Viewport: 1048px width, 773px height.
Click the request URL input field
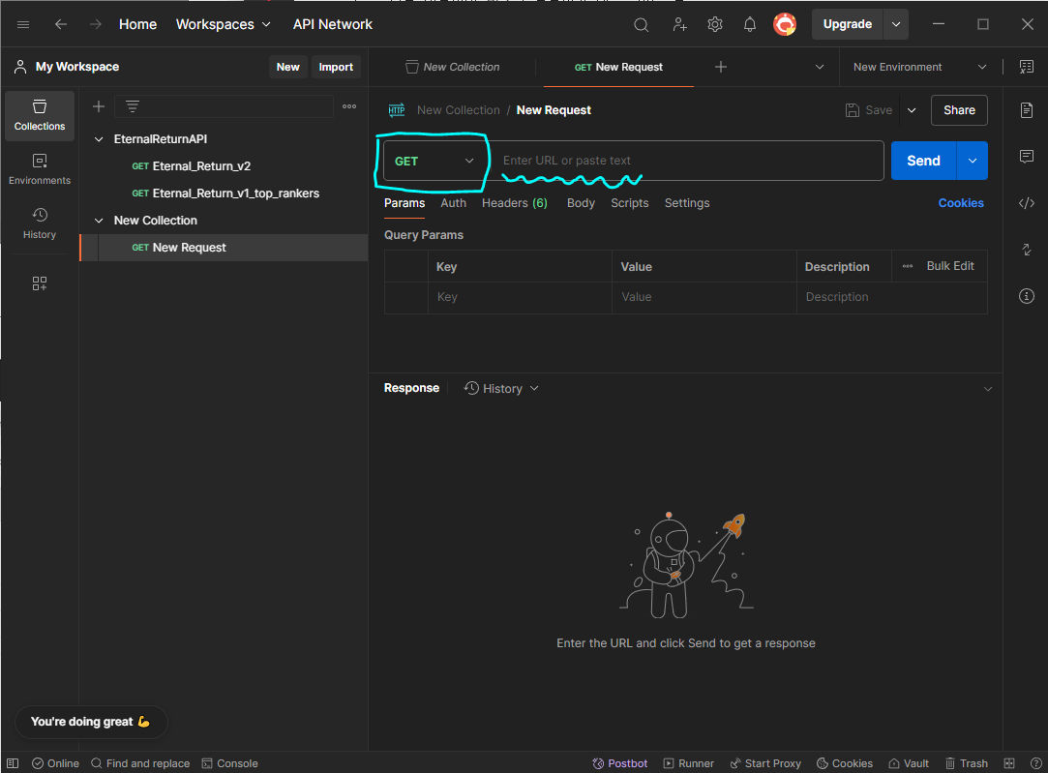(688, 161)
